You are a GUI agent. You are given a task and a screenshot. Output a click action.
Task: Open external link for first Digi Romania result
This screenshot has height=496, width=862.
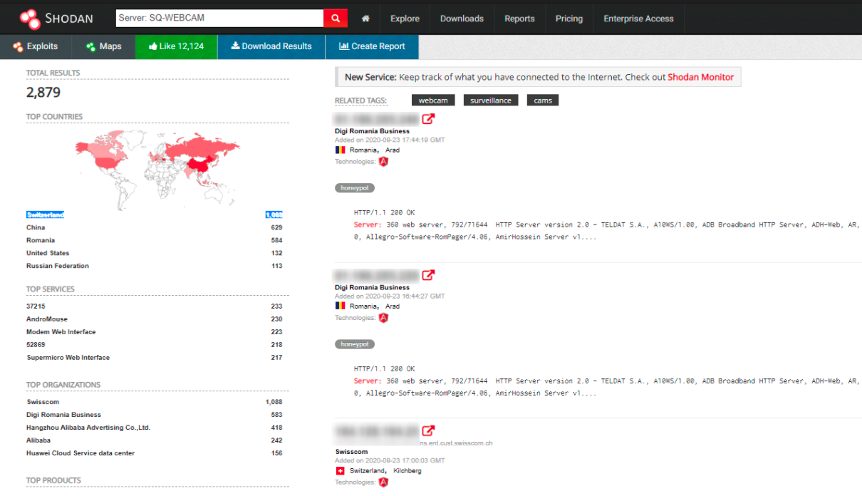point(429,119)
